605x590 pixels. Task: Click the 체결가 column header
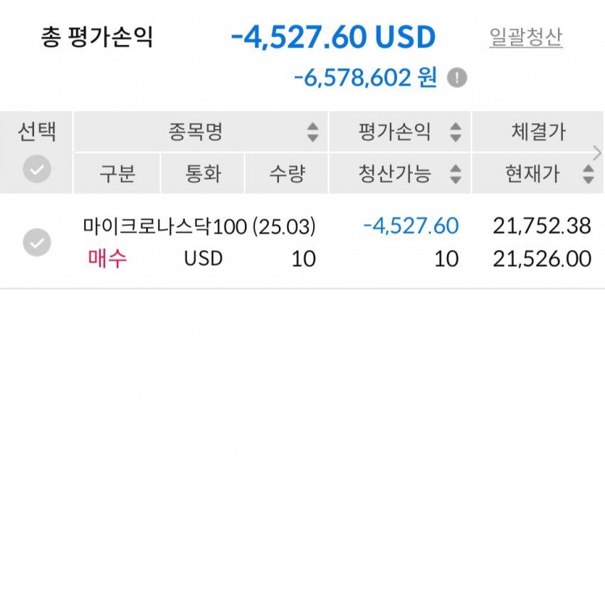(538, 132)
